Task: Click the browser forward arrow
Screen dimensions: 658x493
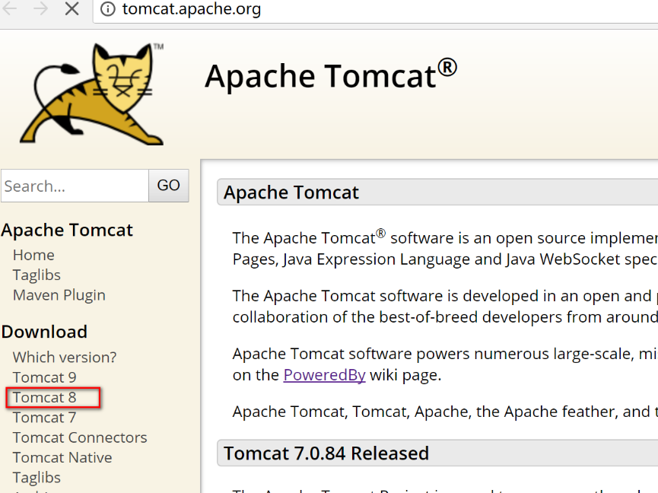Action: pyautogui.click(x=40, y=8)
